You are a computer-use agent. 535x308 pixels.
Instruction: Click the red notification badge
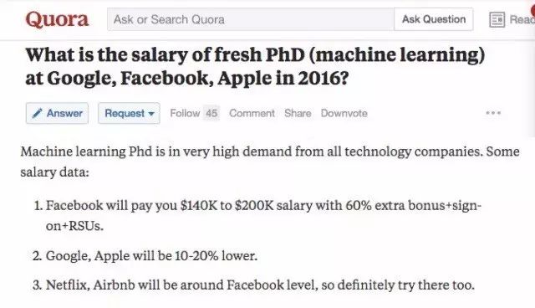pos(532,10)
